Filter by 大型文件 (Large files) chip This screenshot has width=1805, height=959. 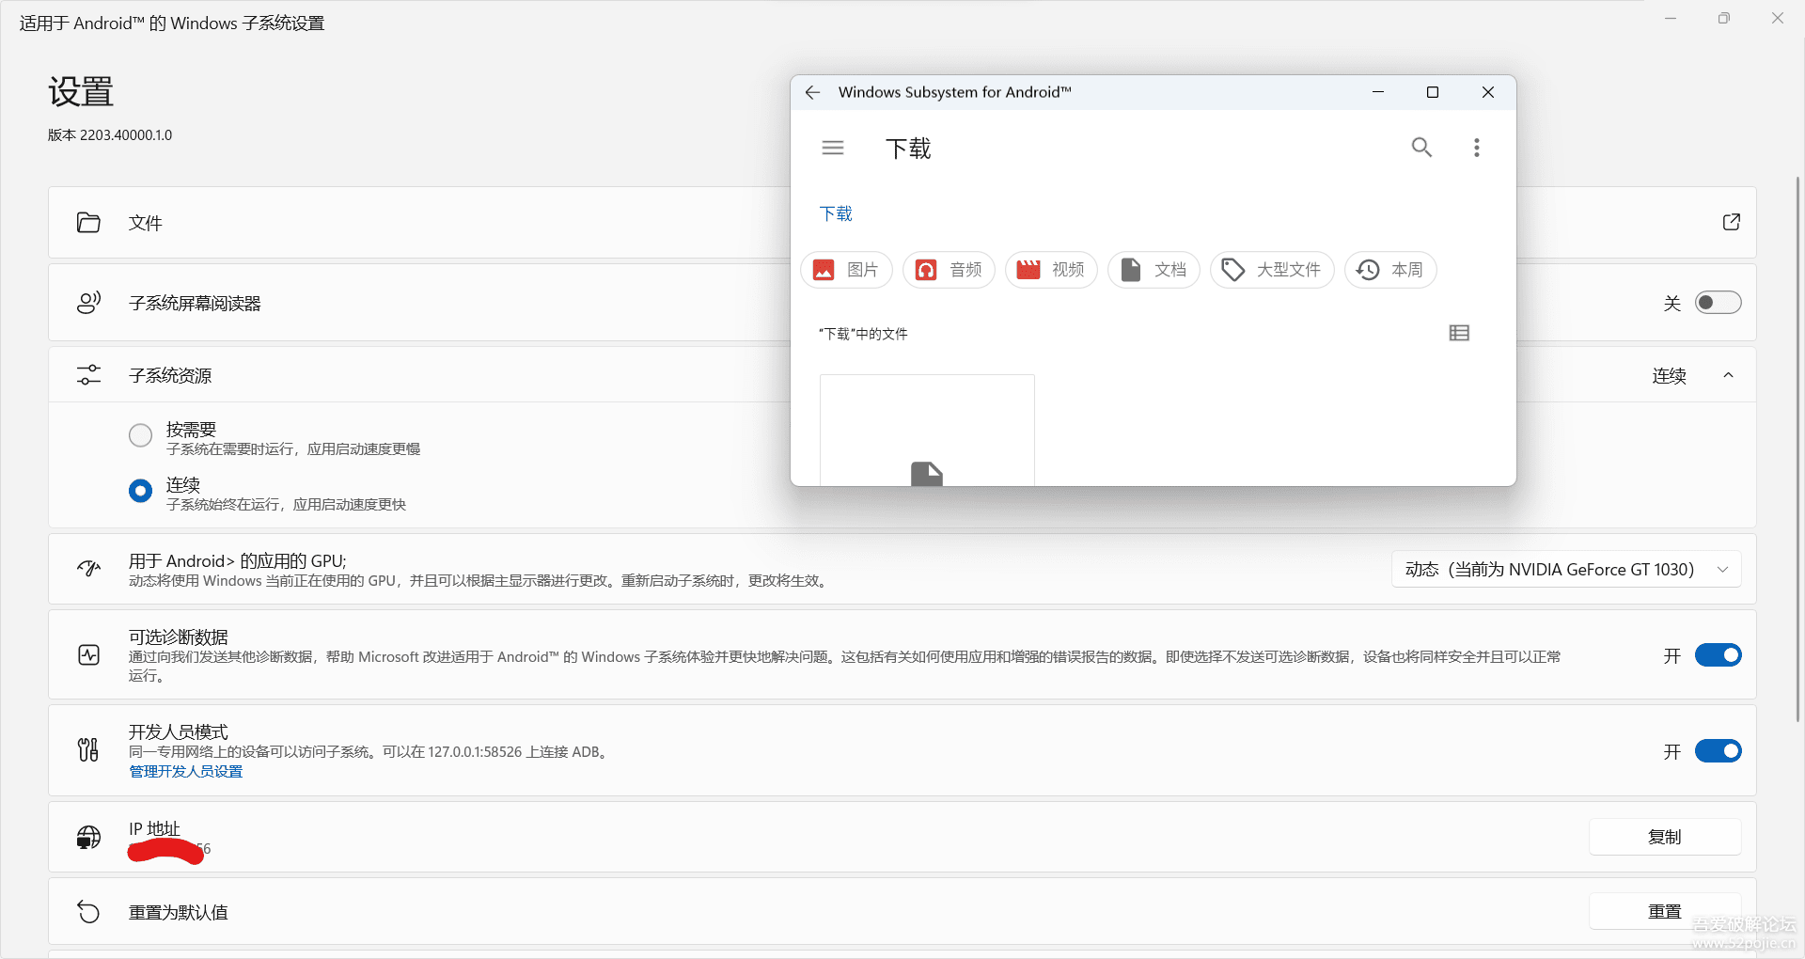(1272, 270)
